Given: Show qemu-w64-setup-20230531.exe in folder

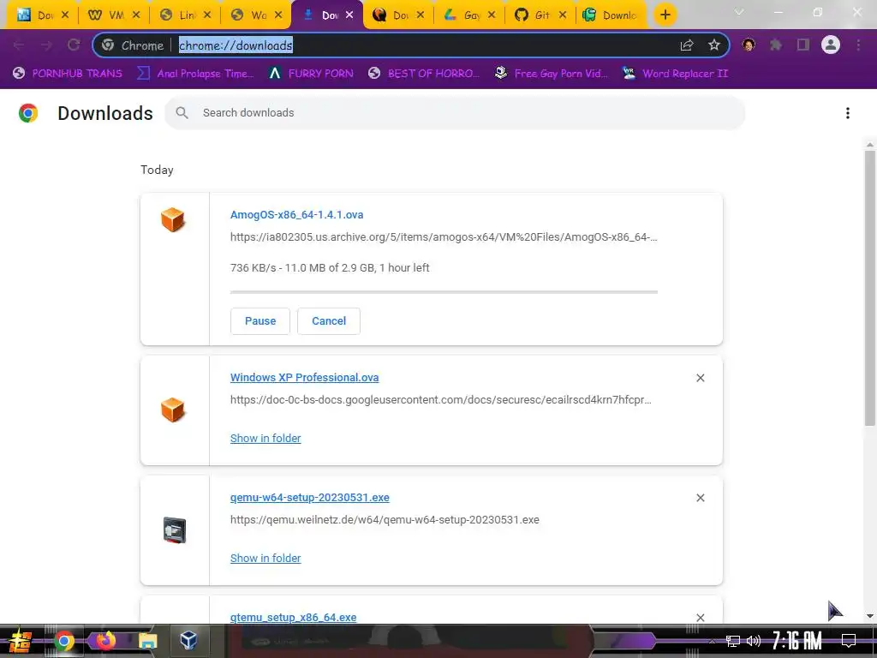Looking at the screenshot, I should pyautogui.click(x=265, y=558).
